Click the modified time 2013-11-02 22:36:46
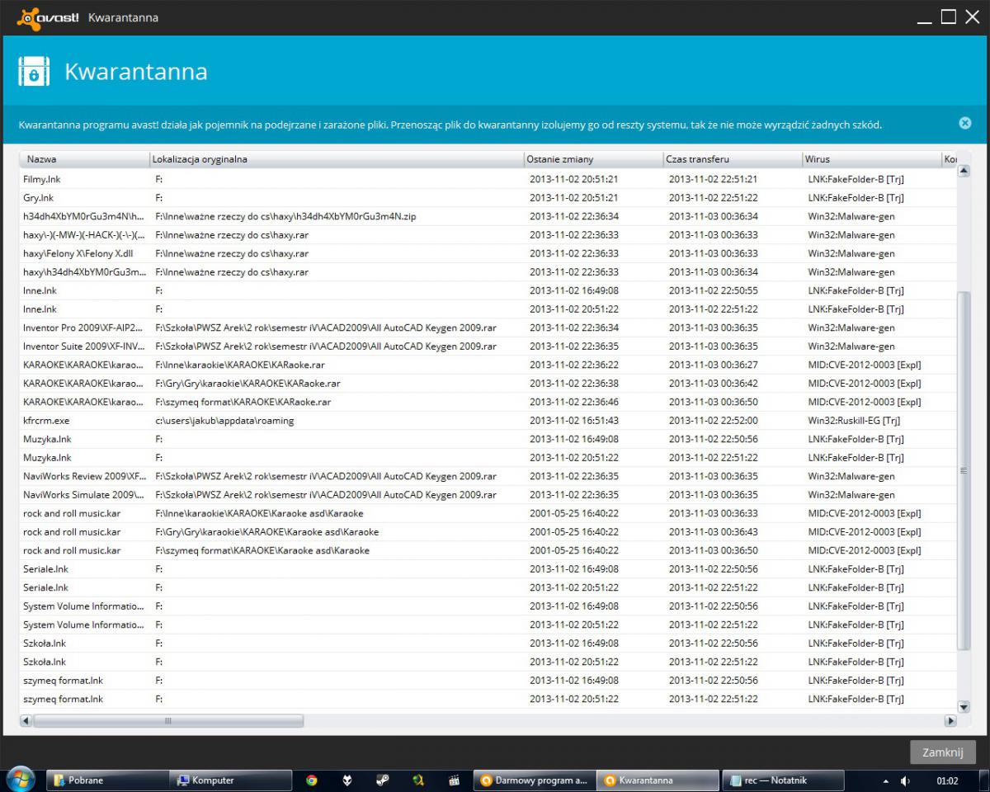990x792 pixels. pos(573,402)
